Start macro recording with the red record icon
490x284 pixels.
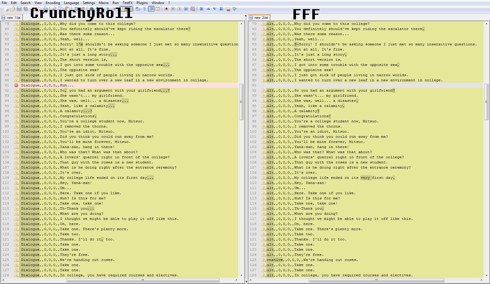166,9
